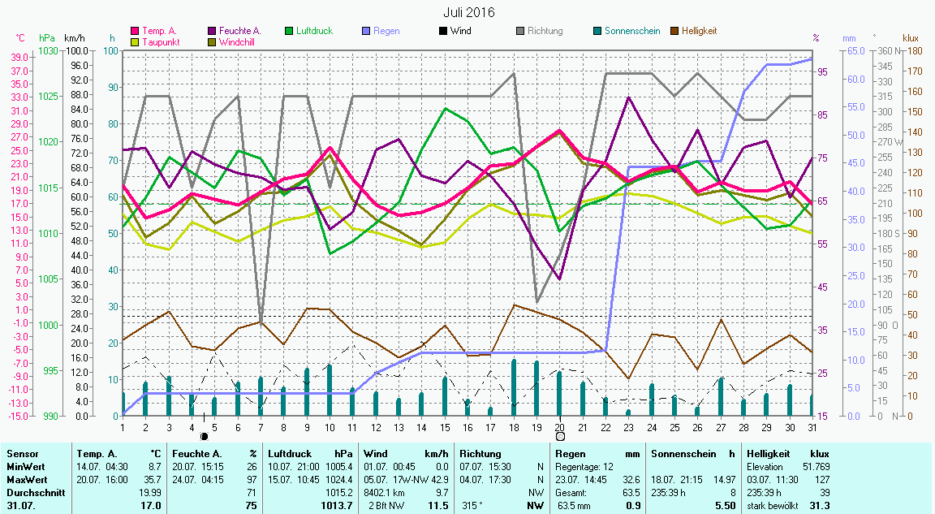935x514 pixels.
Task: Click the black Wind legend swatch
Action: [443, 31]
